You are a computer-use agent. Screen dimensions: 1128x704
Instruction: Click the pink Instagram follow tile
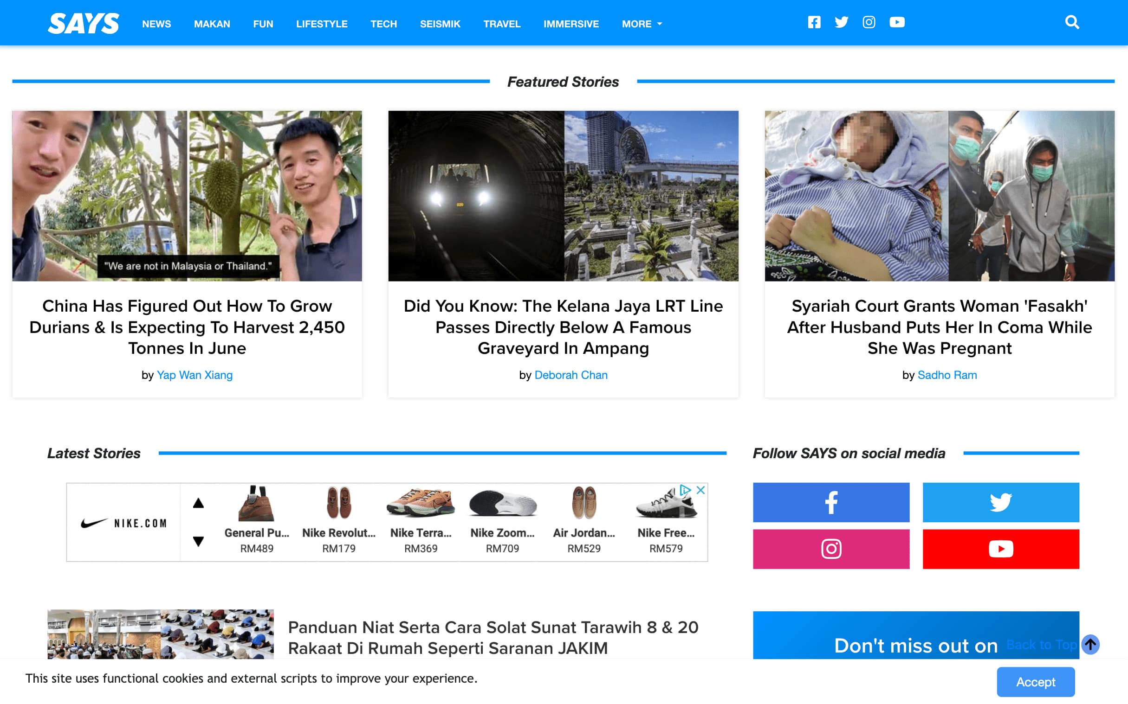[831, 549]
